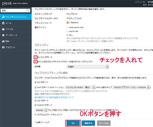Open ウェブサイトとドメイン in the sidebar
The image size is (153, 127).
point(16,17)
